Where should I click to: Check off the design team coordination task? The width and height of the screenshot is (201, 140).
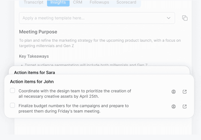point(13,91)
